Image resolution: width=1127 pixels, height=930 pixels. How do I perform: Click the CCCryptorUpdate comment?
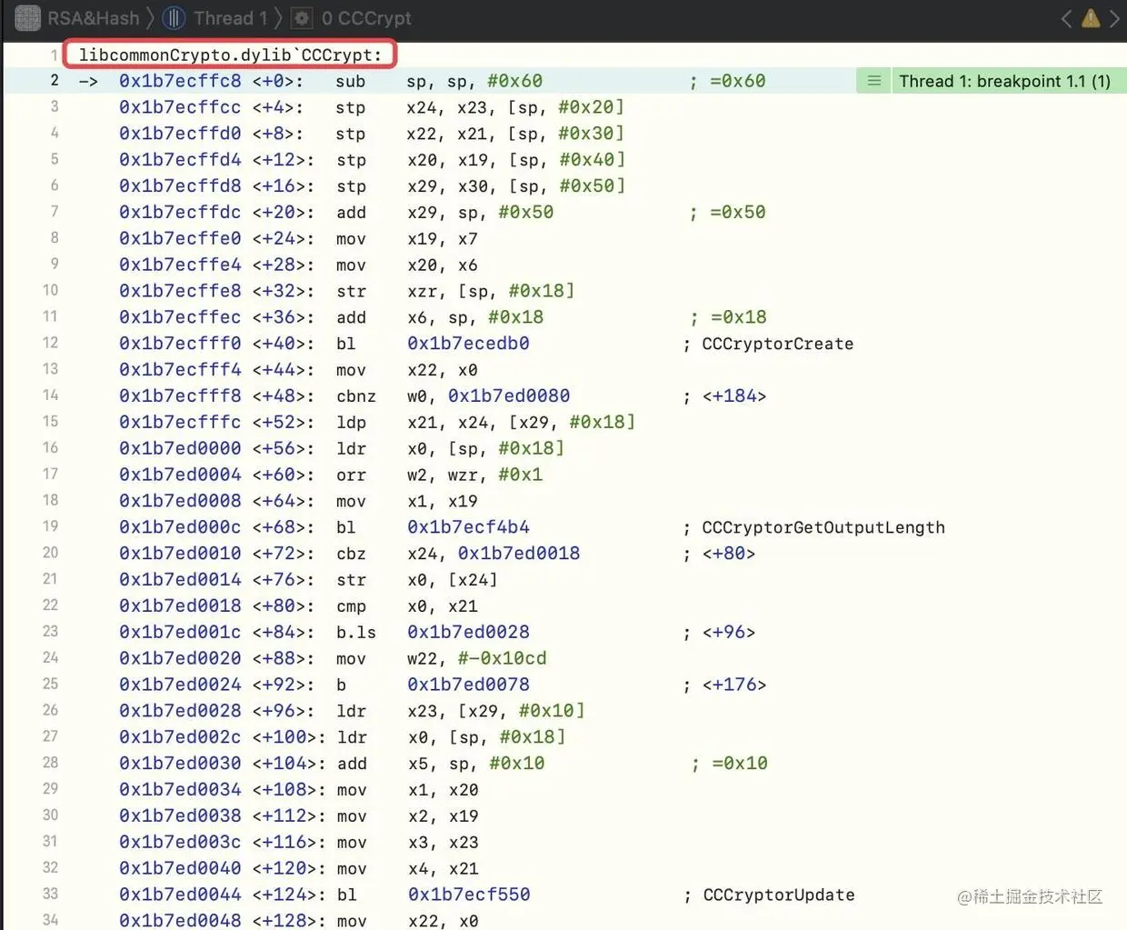click(779, 895)
